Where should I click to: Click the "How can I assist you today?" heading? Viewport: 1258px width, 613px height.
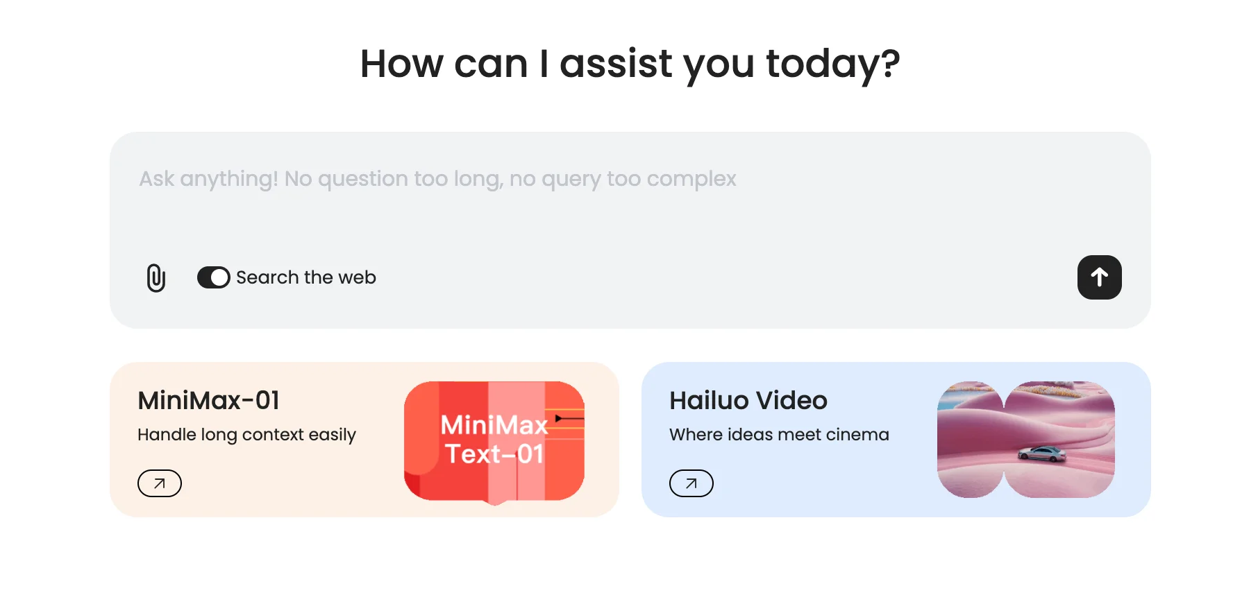(630, 64)
